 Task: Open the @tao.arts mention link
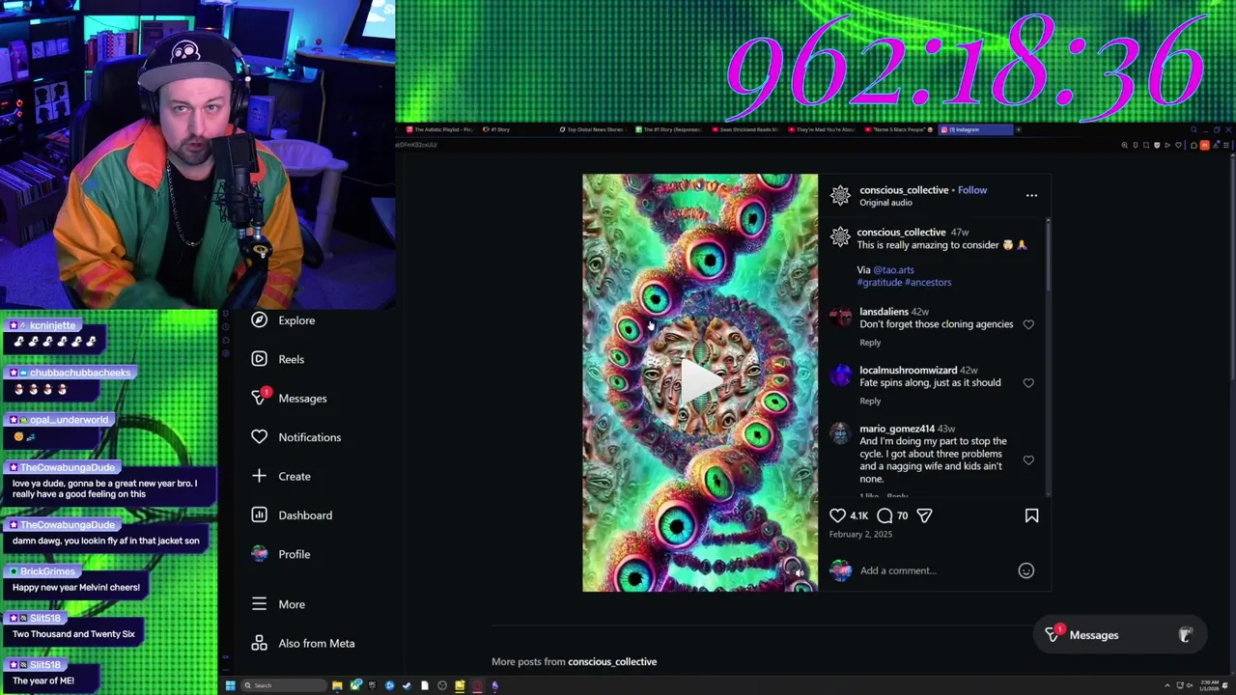[893, 270]
